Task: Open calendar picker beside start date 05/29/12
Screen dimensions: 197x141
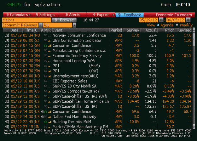Action: point(161,20)
